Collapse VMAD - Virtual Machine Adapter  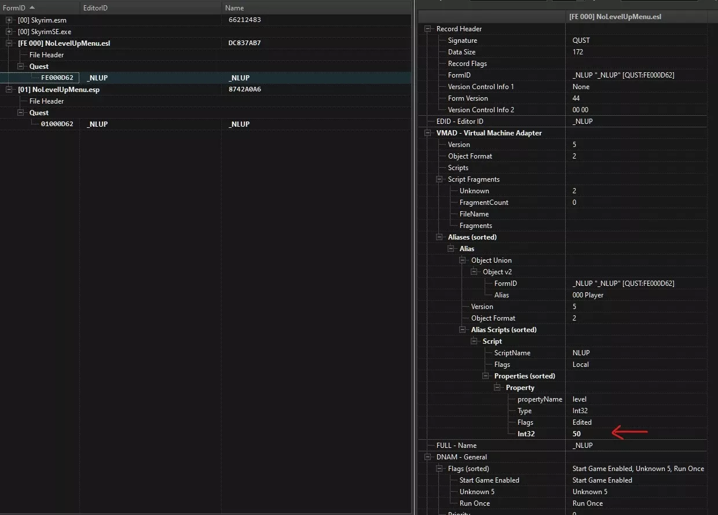[428, 133]
